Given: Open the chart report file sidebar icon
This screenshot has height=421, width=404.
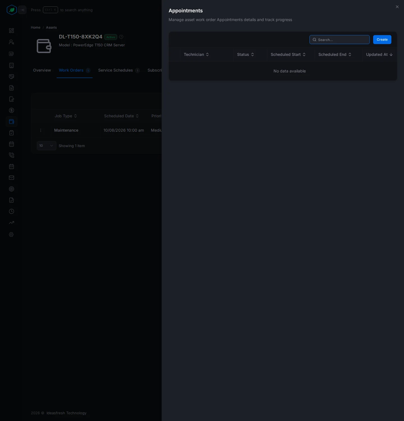Looking at the screenshot, I should pyautogui.click(x=12, y=200).
